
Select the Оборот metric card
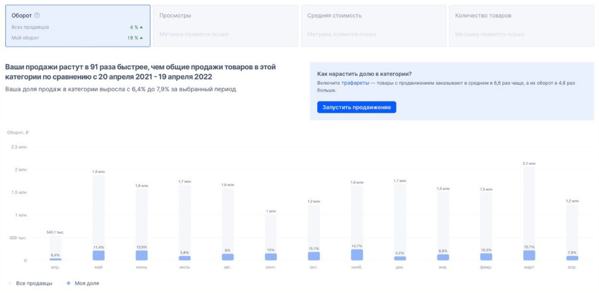(77, 24)
